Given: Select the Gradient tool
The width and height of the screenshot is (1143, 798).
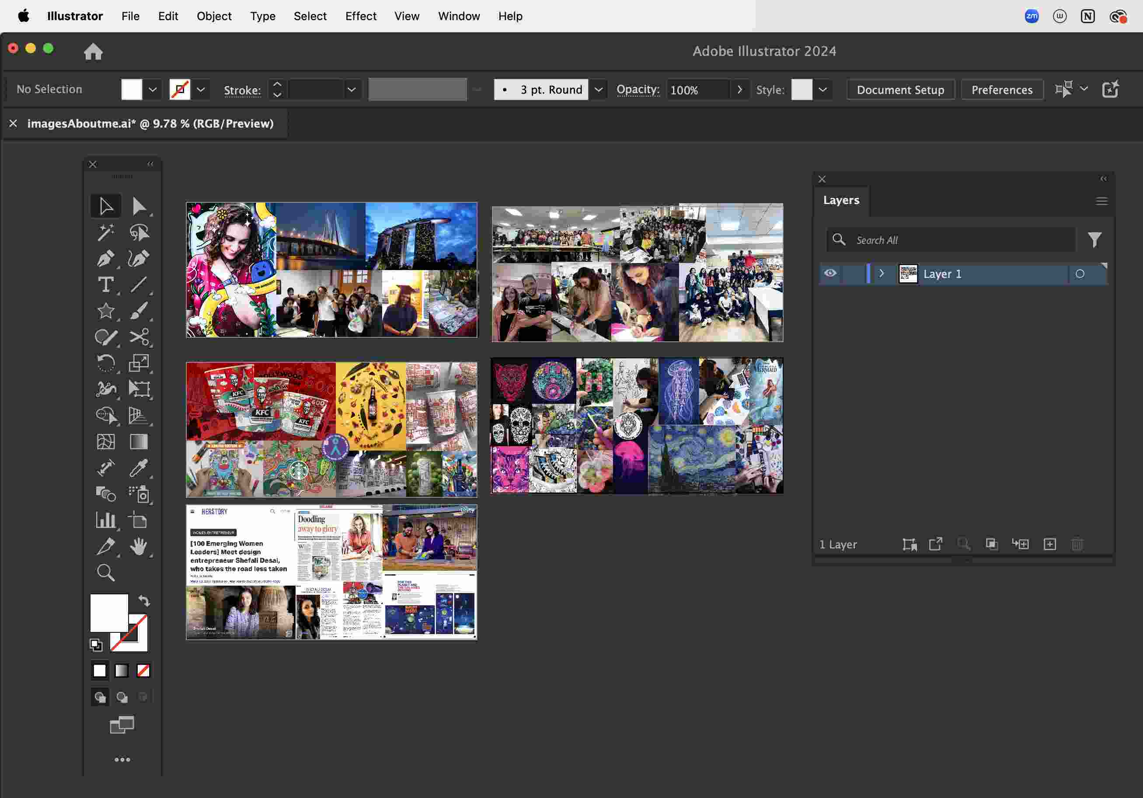Looking at the screenshot, I should [x=139, y=442].
